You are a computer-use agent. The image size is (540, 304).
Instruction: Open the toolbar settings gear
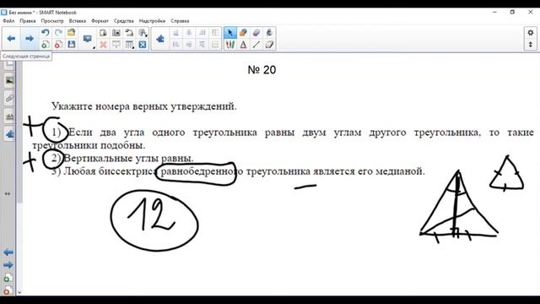pos(531,33)
